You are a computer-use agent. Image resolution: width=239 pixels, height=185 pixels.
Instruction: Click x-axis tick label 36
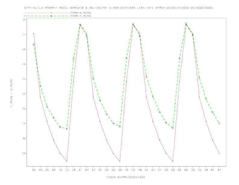113,170
